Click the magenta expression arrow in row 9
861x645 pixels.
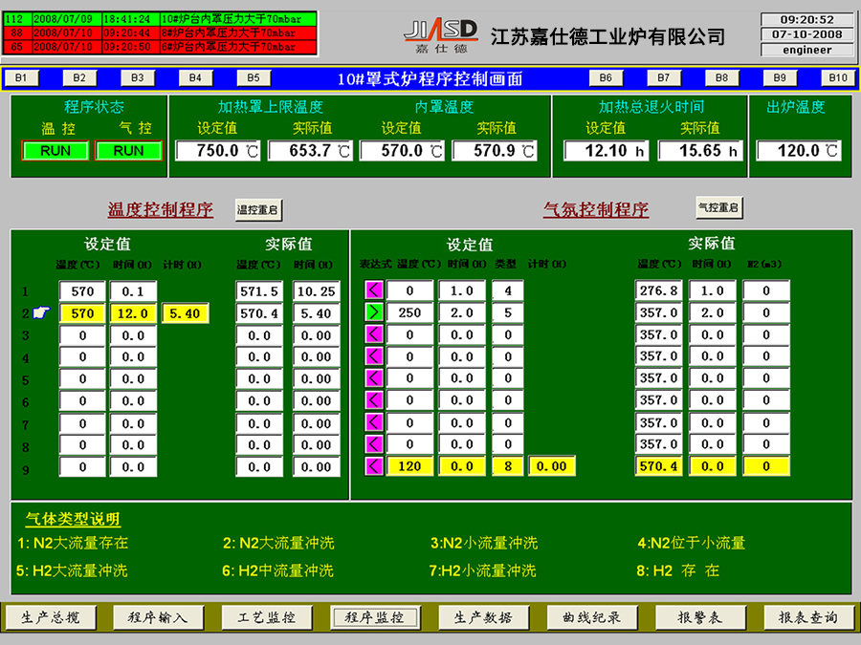(x=374, y=466)
